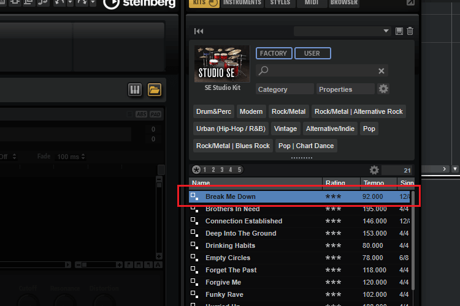Click the right-corner zoom snapshot icon
Screen dimensions: 460x306
[148, 265]
